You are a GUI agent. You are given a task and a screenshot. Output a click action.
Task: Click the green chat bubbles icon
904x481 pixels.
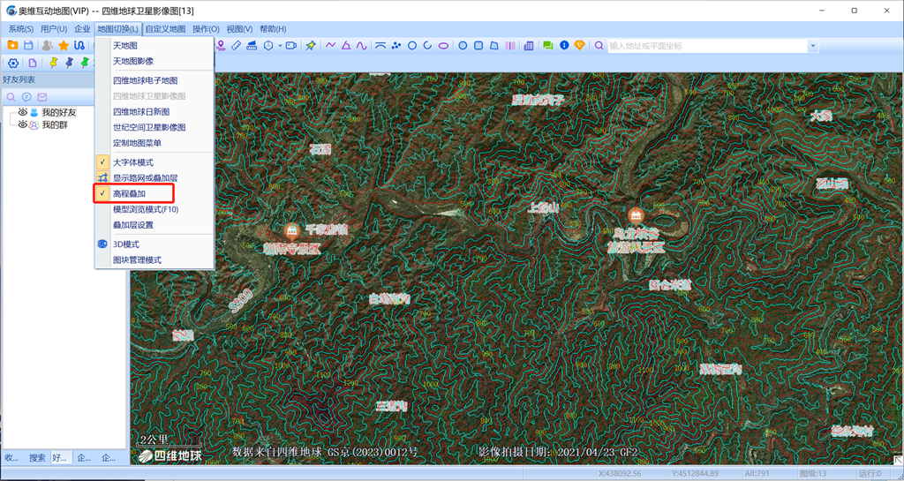(x=548, y=46)
